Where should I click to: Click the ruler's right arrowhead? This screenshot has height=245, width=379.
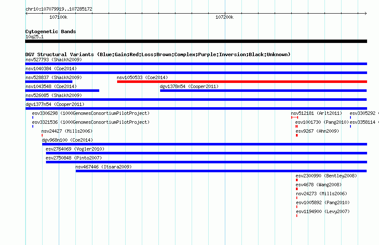coord(366,13)
